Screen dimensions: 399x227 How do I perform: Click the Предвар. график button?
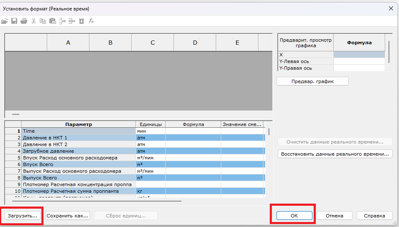[x=312, y=81]
